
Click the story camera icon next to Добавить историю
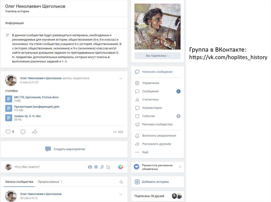click(x=137, y=182)
